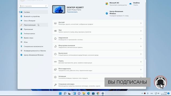Click the Специальные возможности accessibility icon
Viewport: 171px width, 96px height.
(21, 46)
